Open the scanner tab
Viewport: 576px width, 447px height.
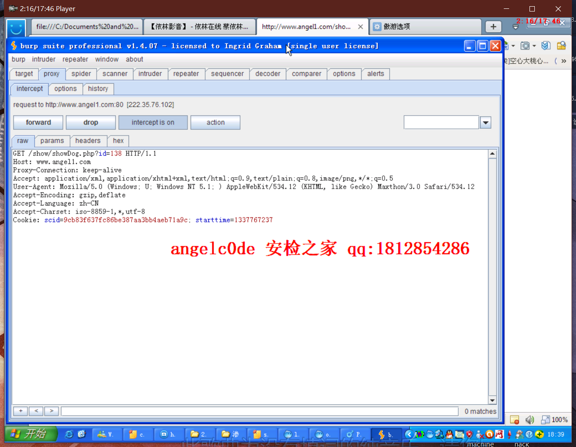coord(115,74)
